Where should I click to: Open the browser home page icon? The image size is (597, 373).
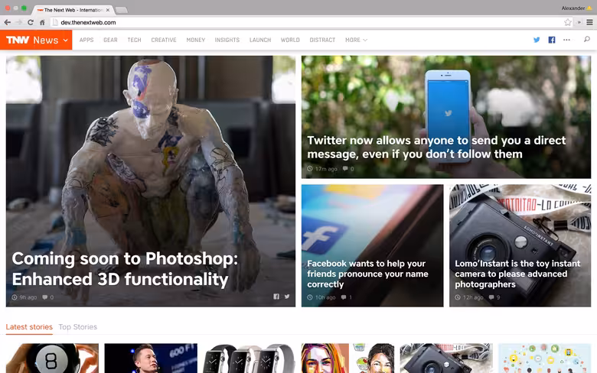click(42, 22)
